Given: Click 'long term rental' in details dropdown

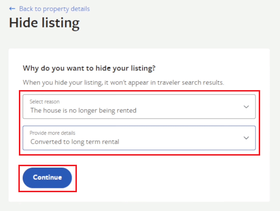Looking at the screenshot, I should point(95,142).
